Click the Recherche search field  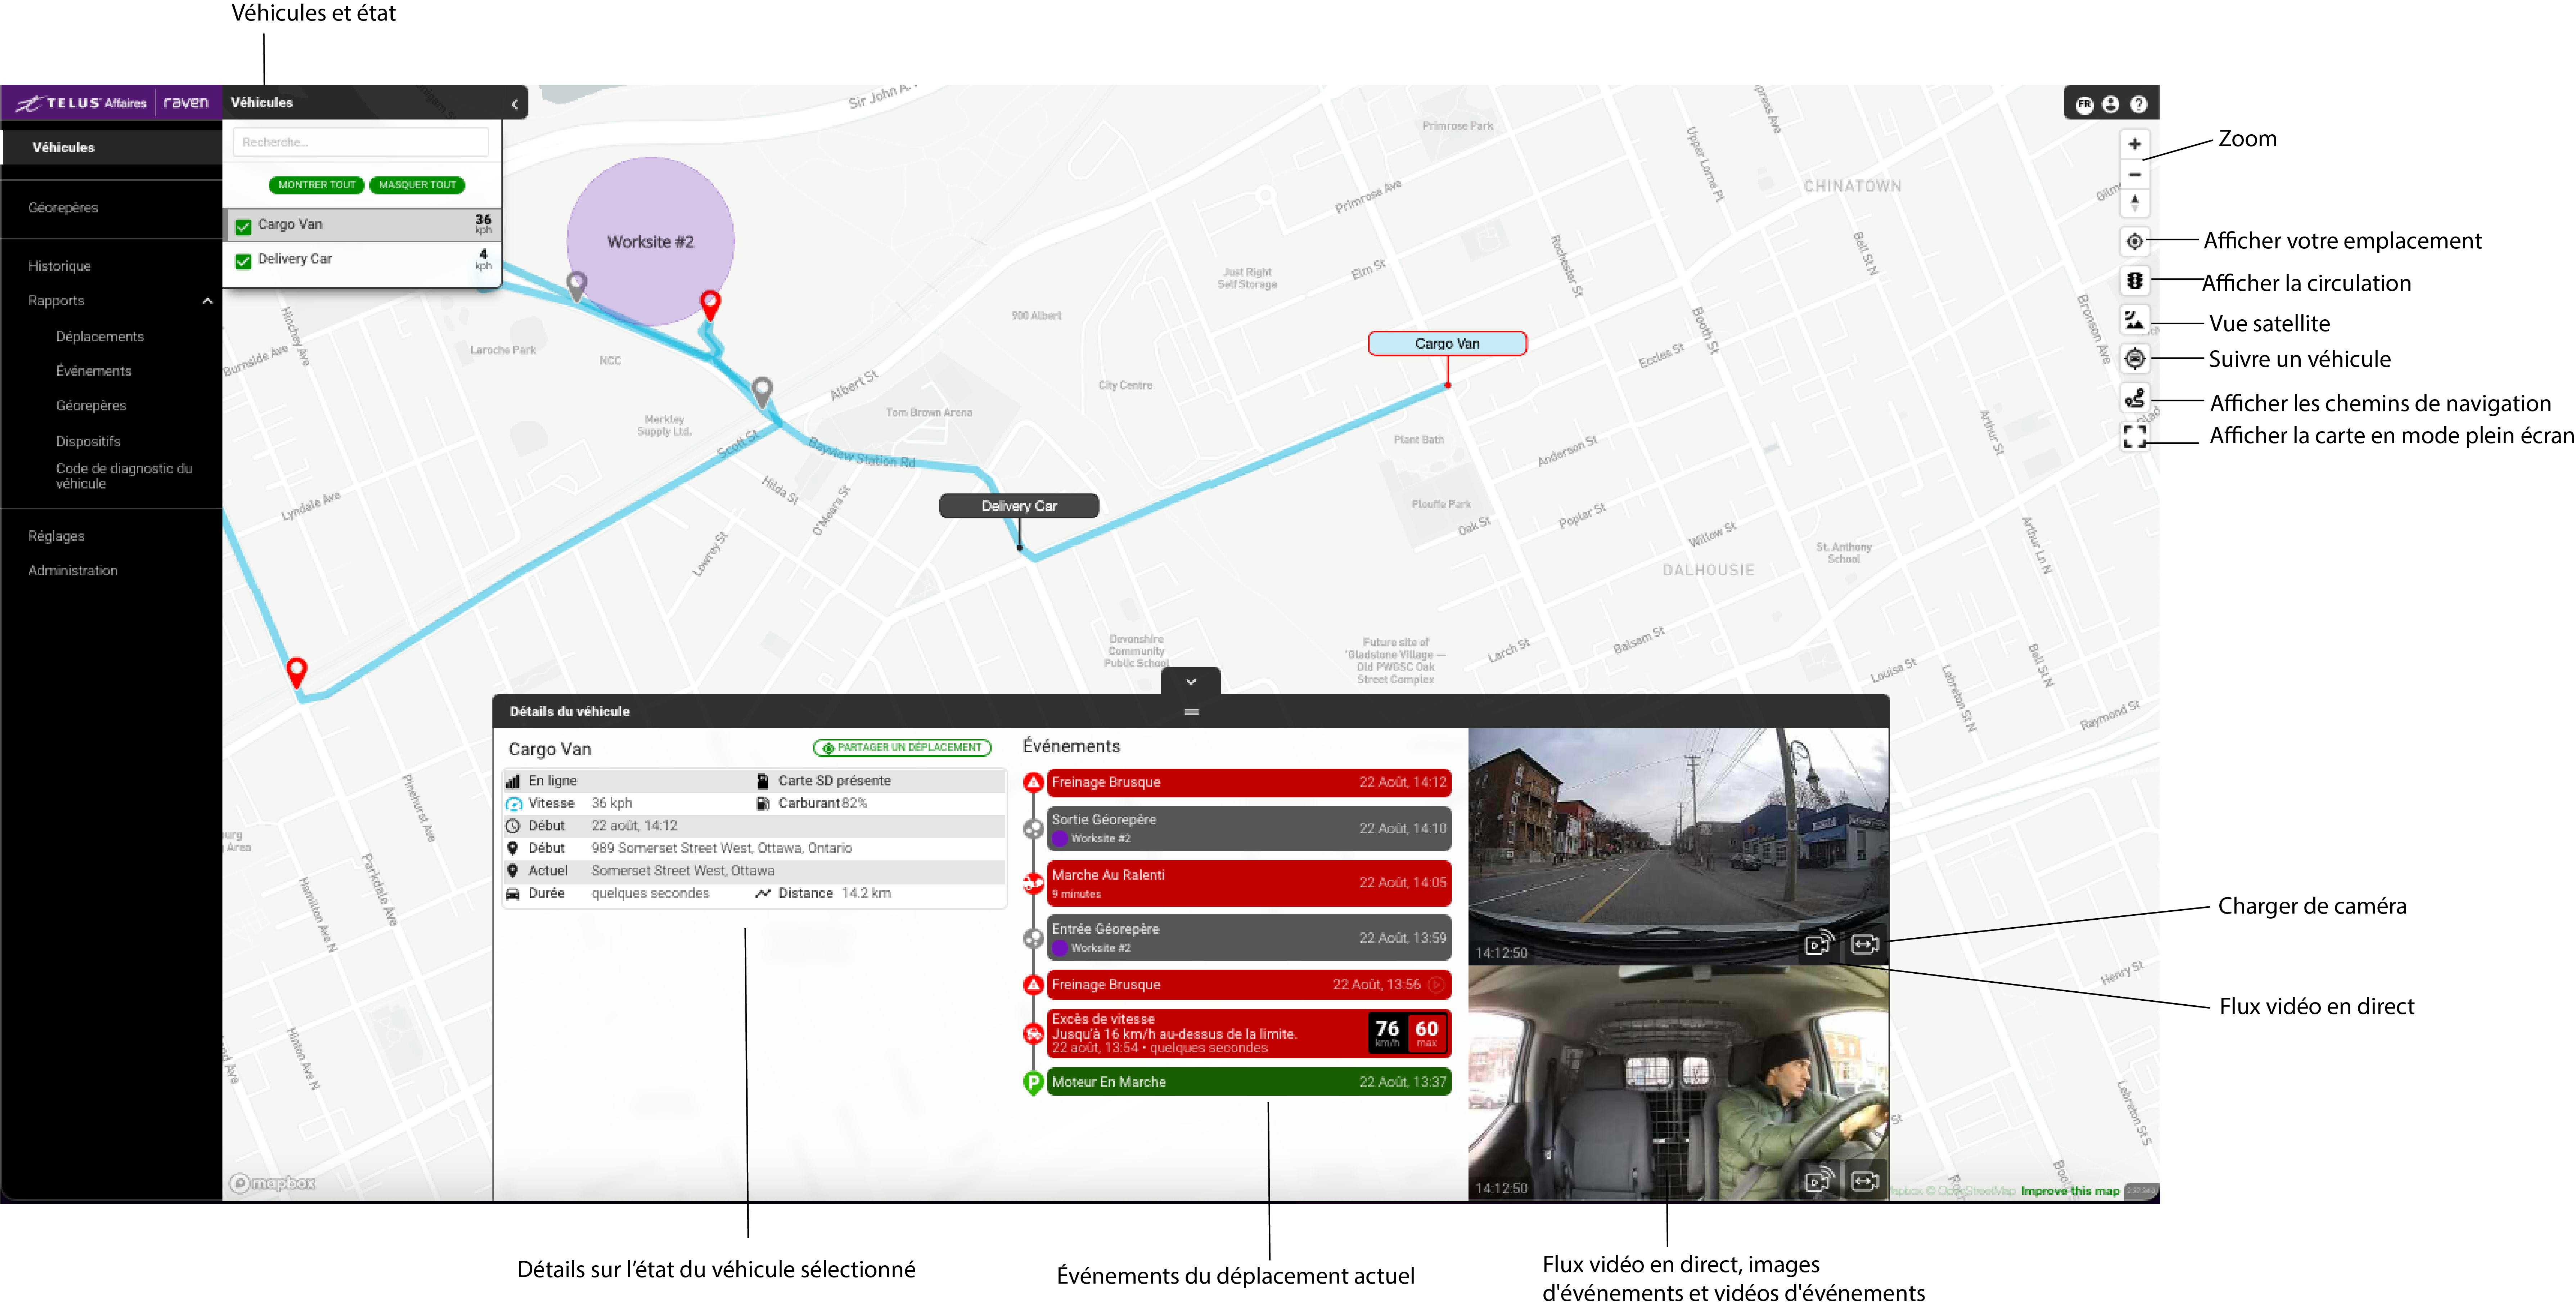pyautogui.click(x=361, y=142)
